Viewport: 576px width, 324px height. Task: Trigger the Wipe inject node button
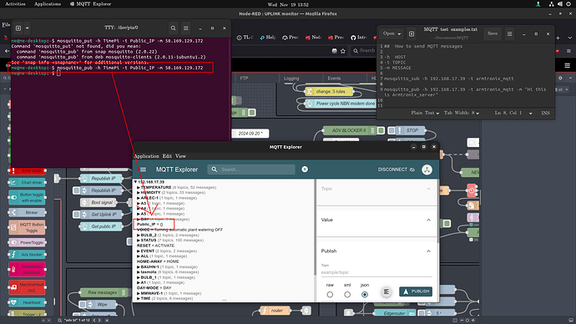(x=83, y=305)
